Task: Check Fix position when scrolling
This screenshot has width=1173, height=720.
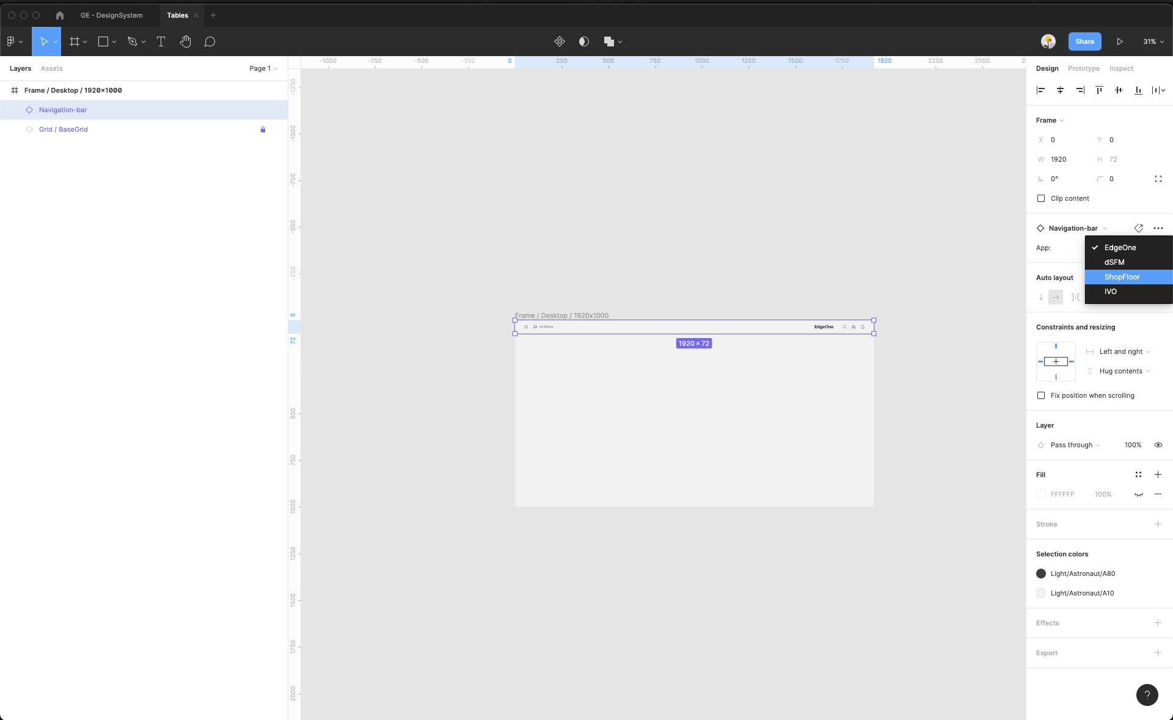Action: click(x=1041, y=395)
